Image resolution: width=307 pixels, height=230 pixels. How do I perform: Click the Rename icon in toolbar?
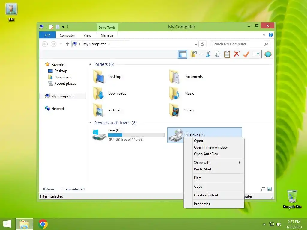click(x=256, y=54)
